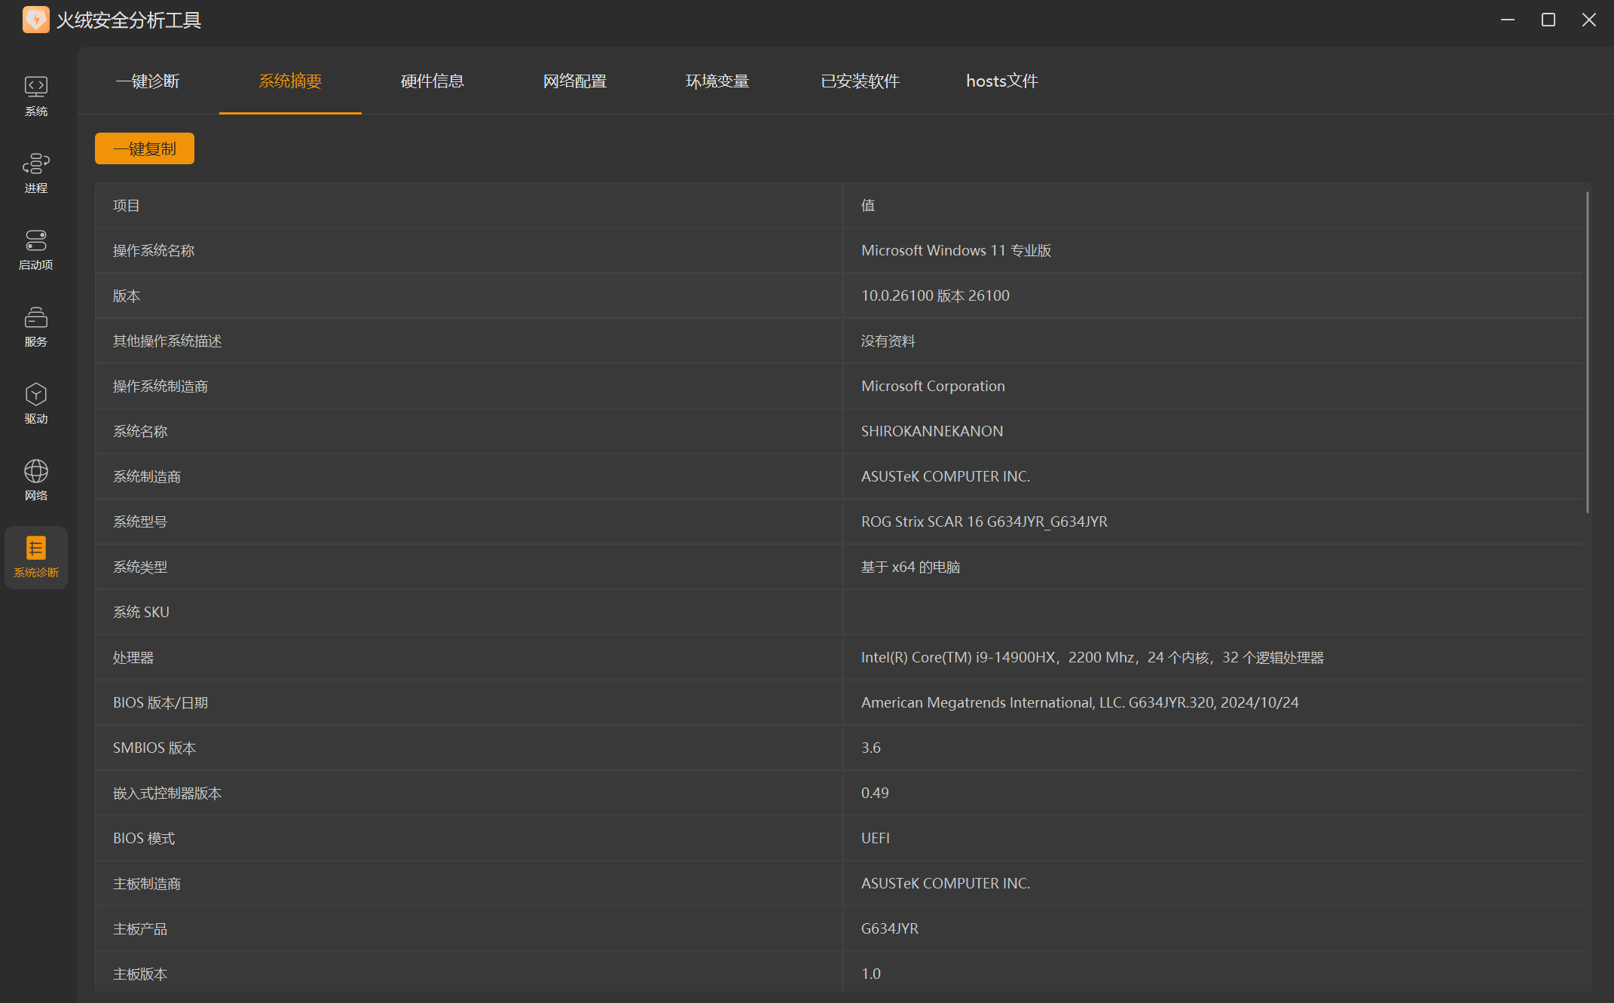Maximize the 火绒安全分析工具 window
Viewport: 1614px width, 1003px height.
point(1548,20)
